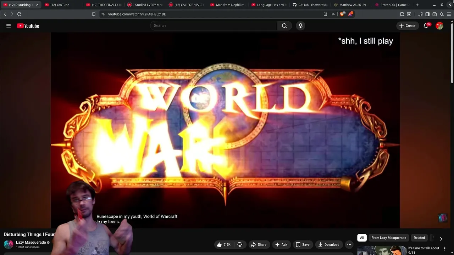Open the browser extensions puzzle icon
This screenshot has width=454, height=255.
402,14
